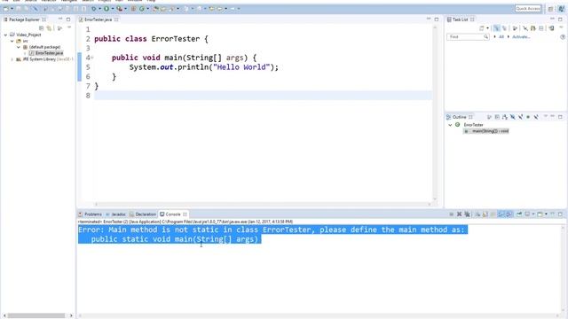The width and height of the screenshot is (568, 319).
Task: Click Remove Launch X icon in Console
Action: click(x=460, y=214)
